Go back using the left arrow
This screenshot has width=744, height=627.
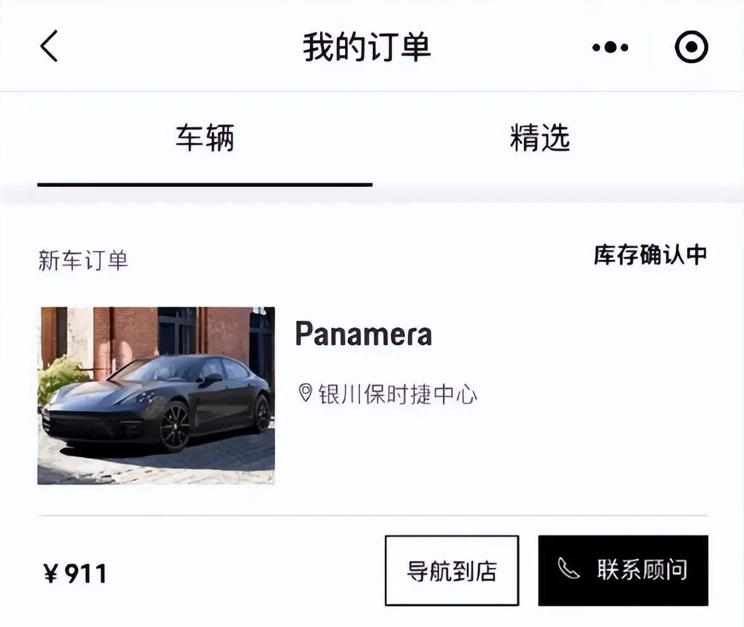[49, 46]
